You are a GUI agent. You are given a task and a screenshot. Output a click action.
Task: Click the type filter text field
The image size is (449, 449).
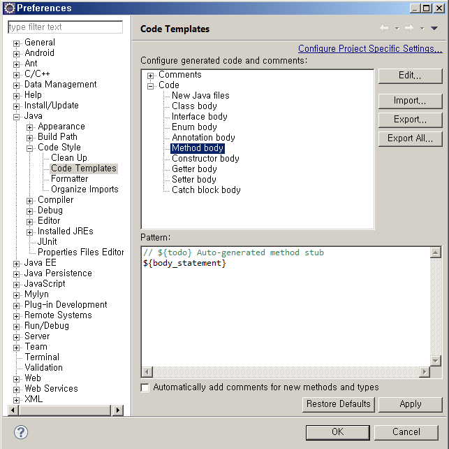[x=66, y=27]
